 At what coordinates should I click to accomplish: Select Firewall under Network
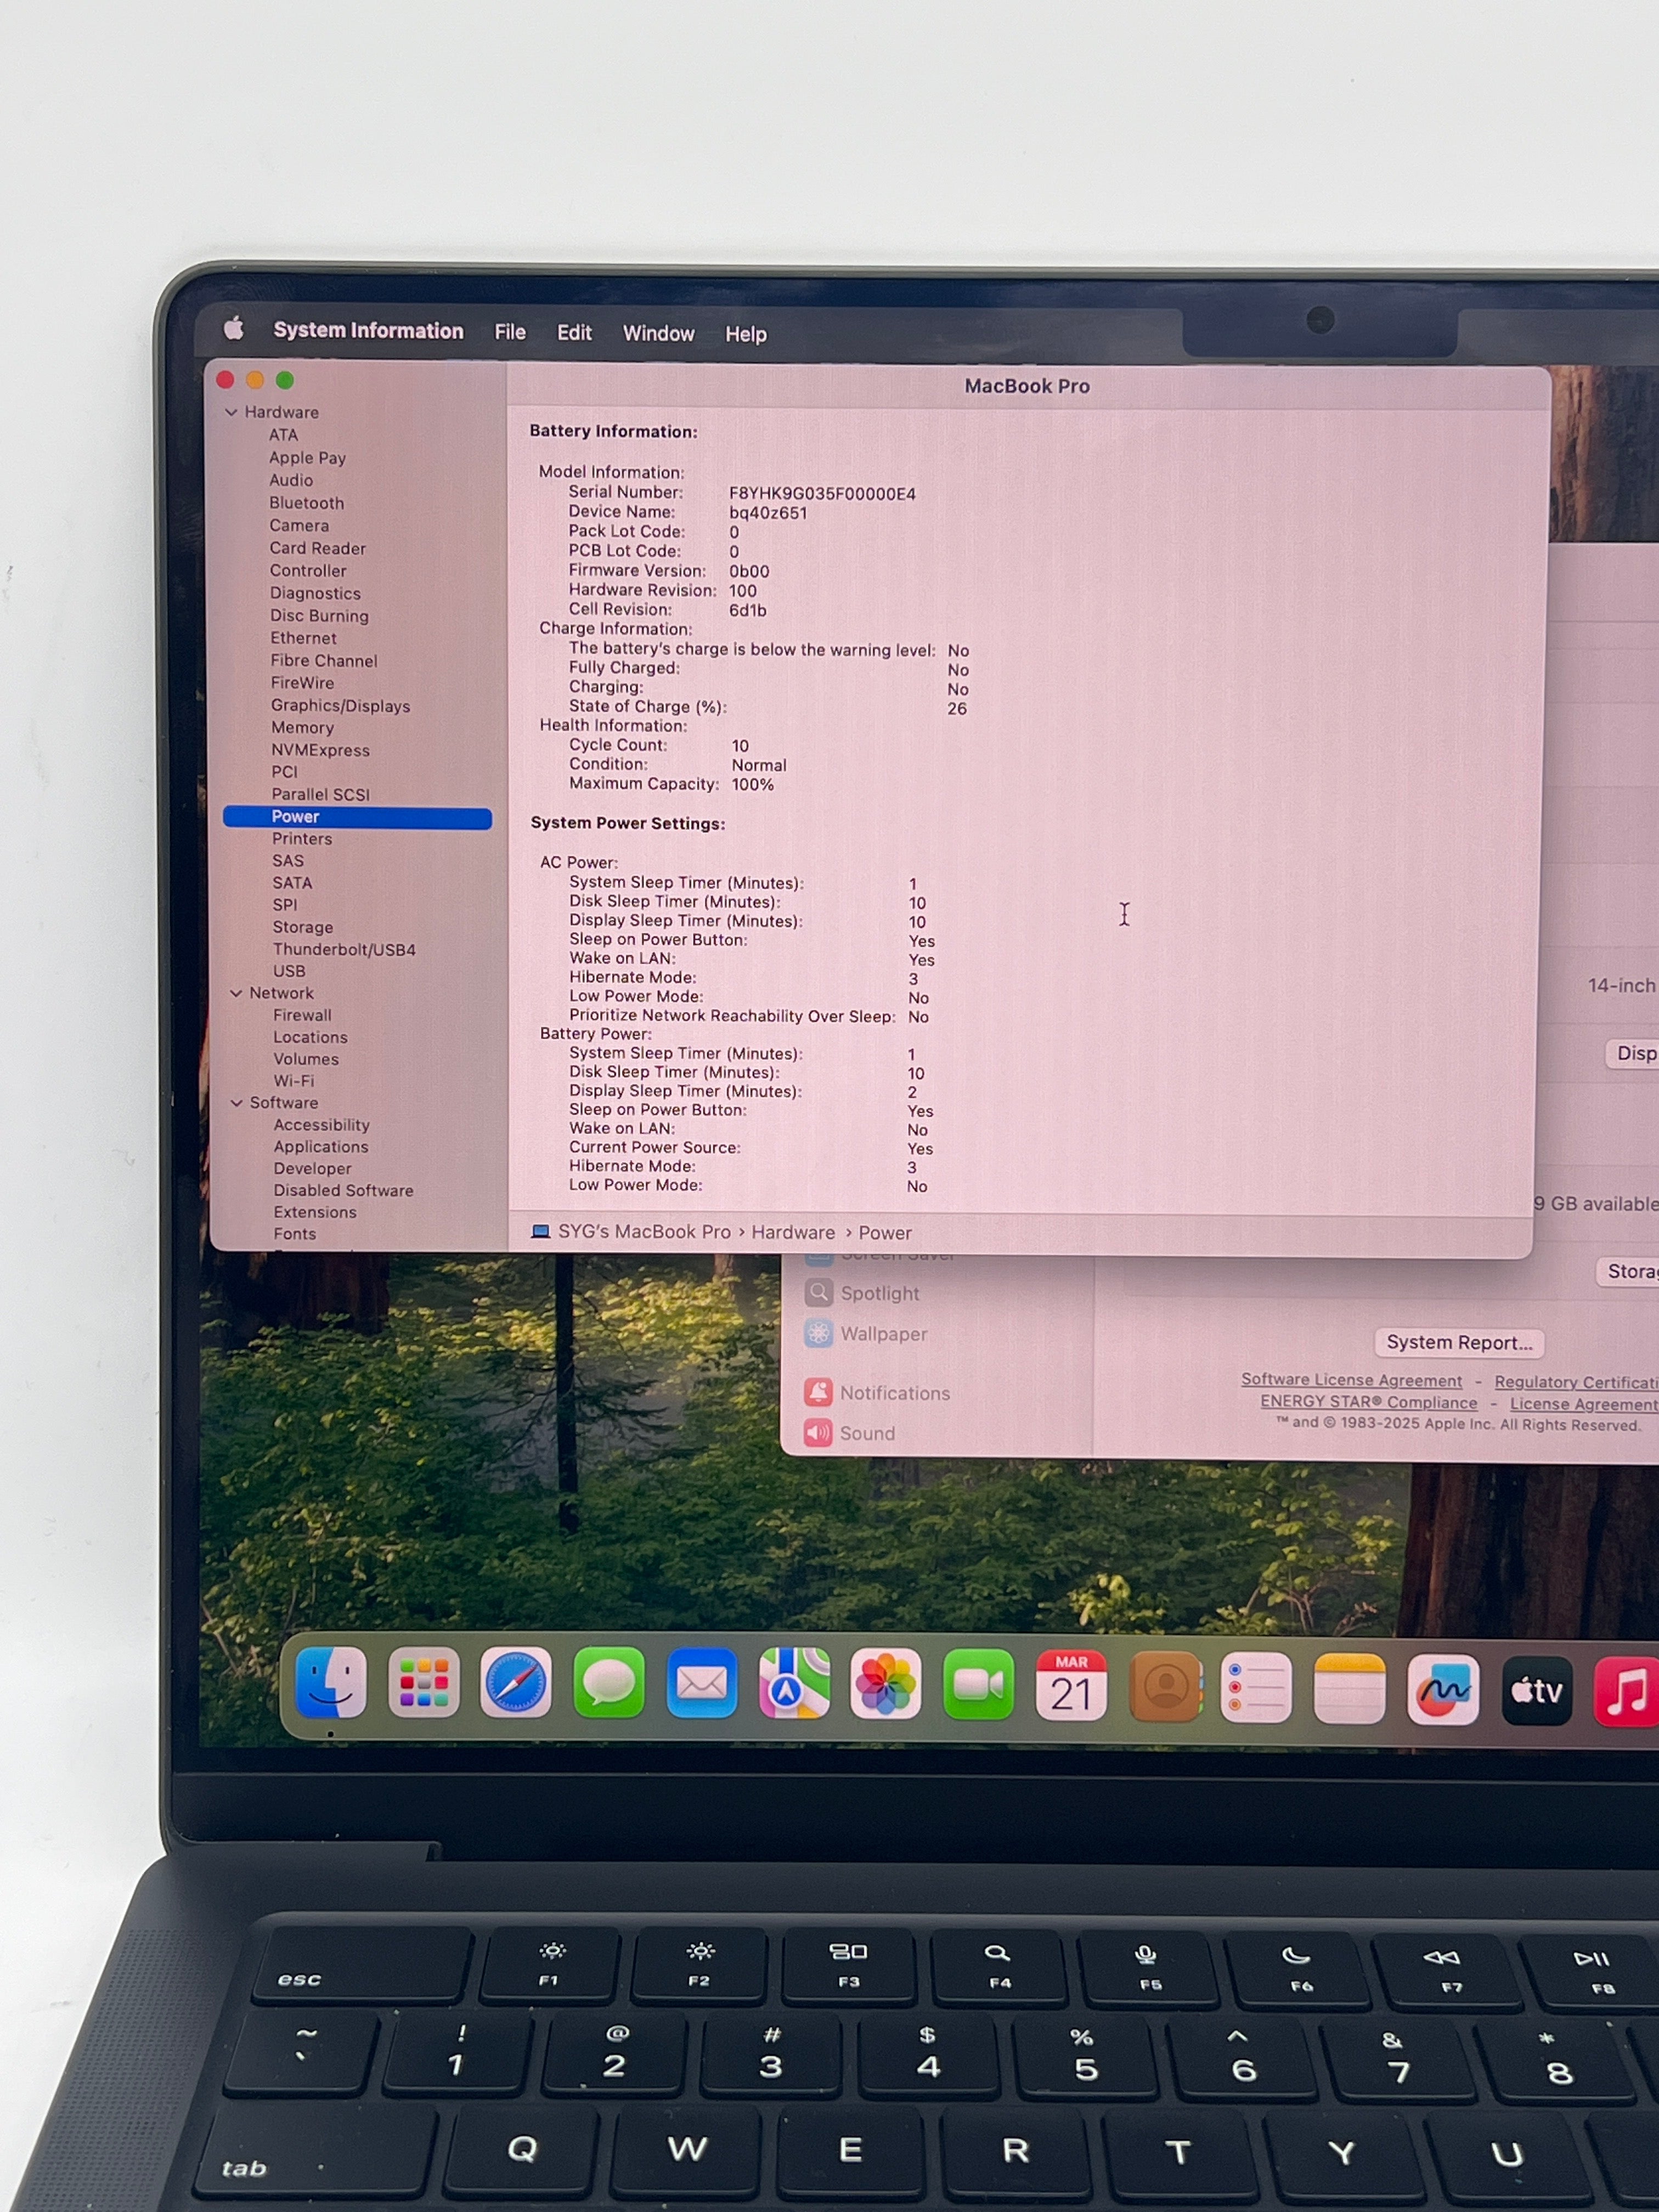(302, 1015)
